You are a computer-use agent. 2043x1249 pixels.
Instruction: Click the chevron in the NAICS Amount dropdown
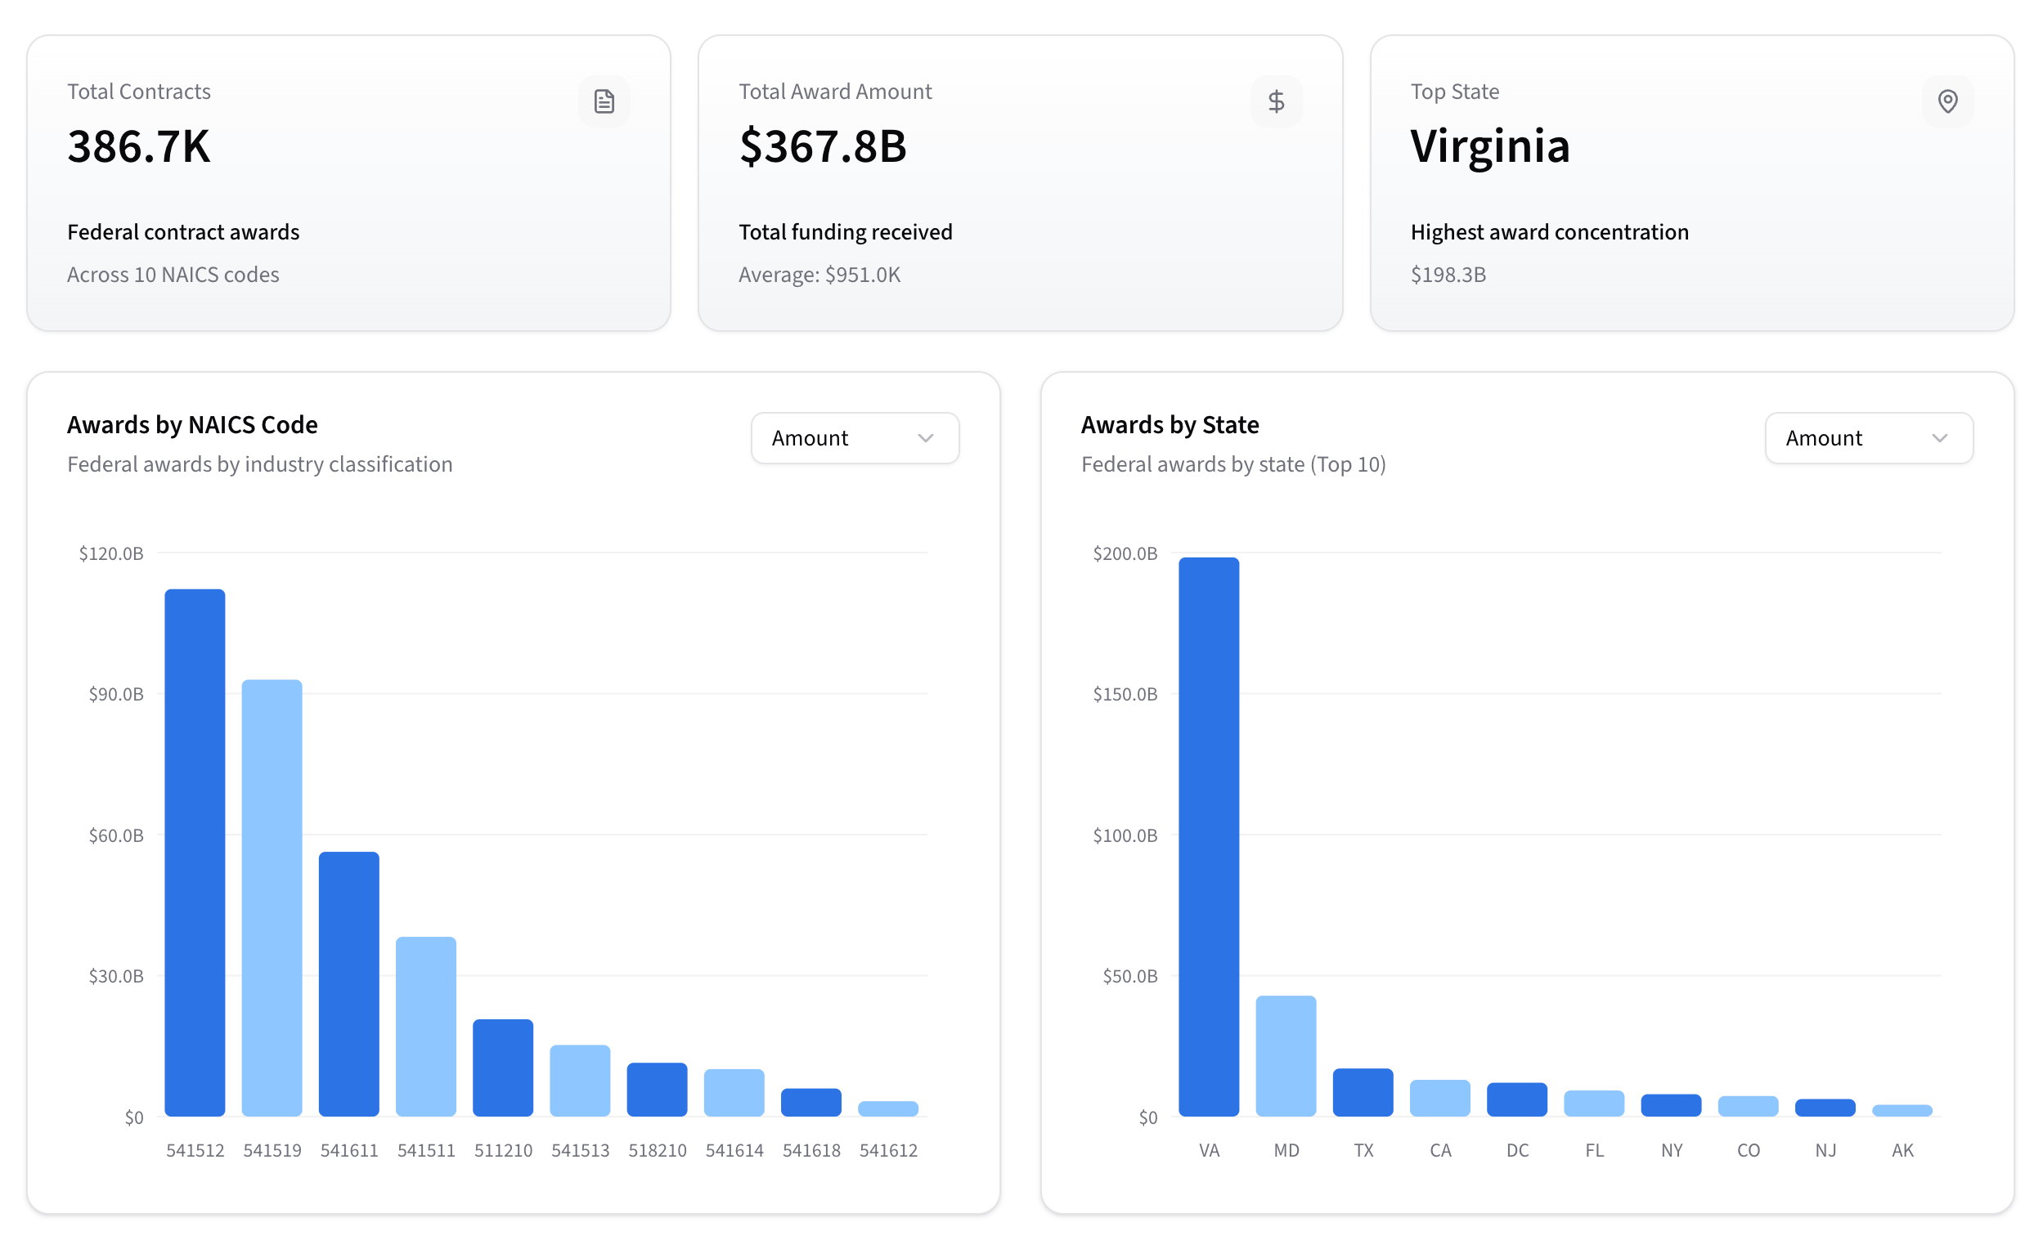pos(925,437)
